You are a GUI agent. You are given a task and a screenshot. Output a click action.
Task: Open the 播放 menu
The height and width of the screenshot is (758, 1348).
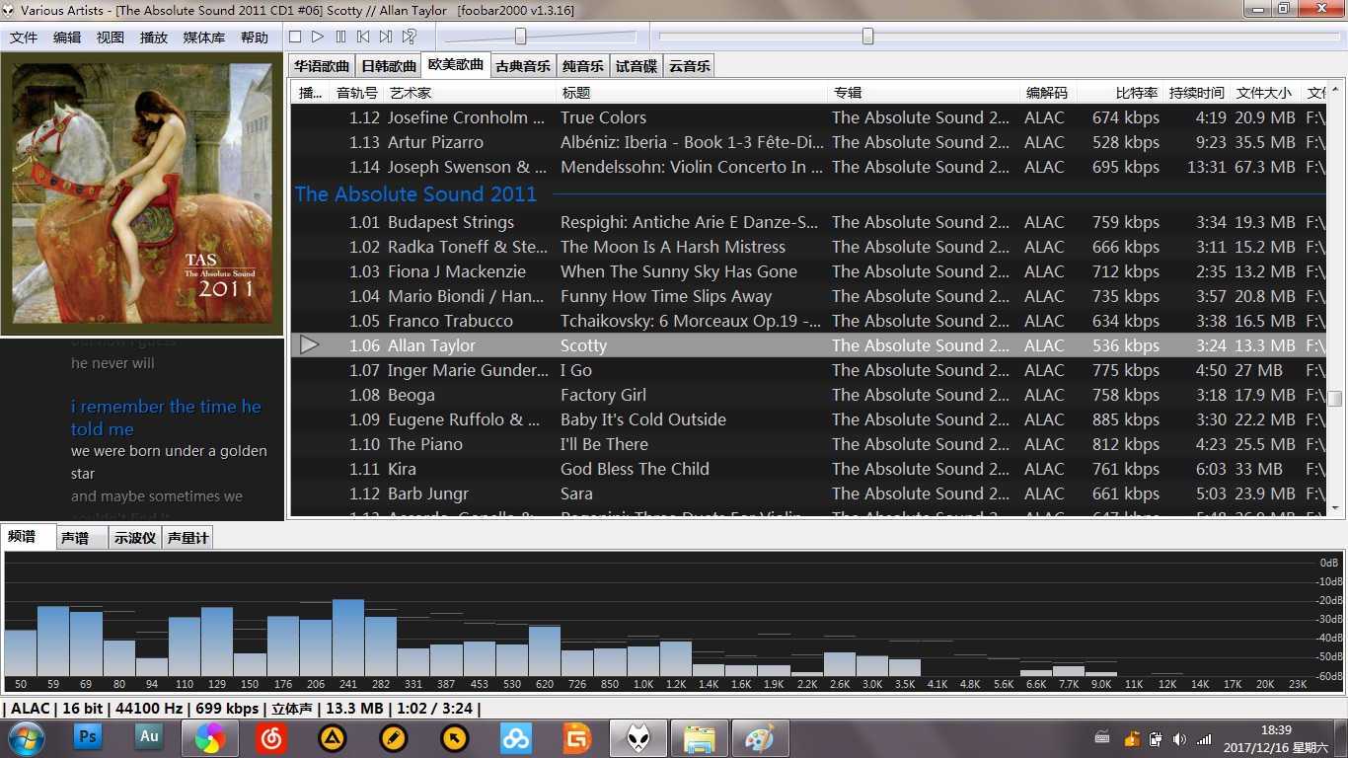[x=154, y=38]
